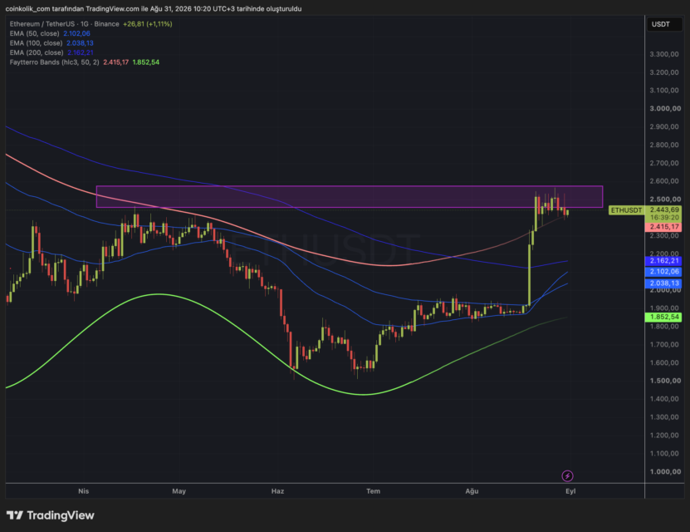Screen dimensions: 690x532
Task: Click the Eyl month label on time axis
Action: click(x=570, y=491)
